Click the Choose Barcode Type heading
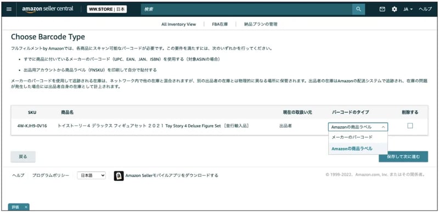The width and height of the screenshot is (439, 212). coord(48,37)
